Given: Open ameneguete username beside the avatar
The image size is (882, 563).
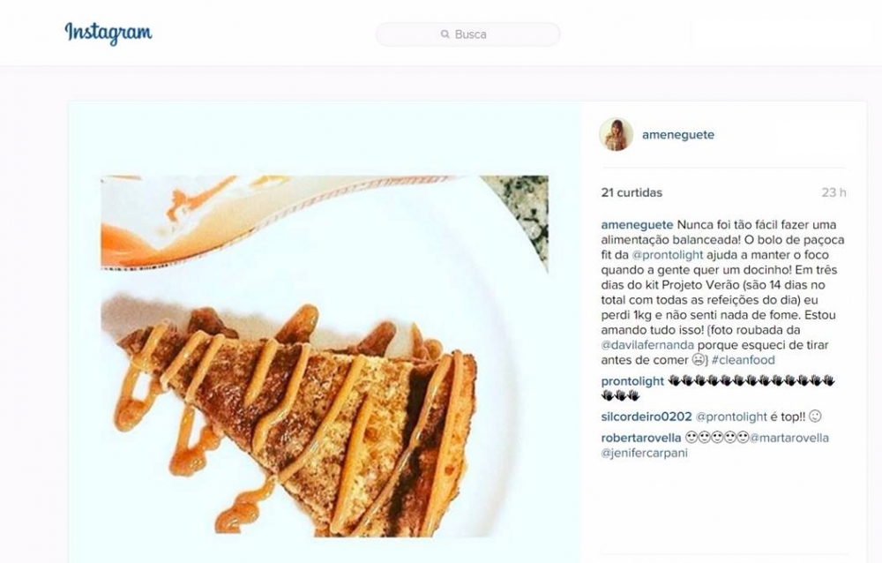Looking at the screenshot, I should coord(678,135).
